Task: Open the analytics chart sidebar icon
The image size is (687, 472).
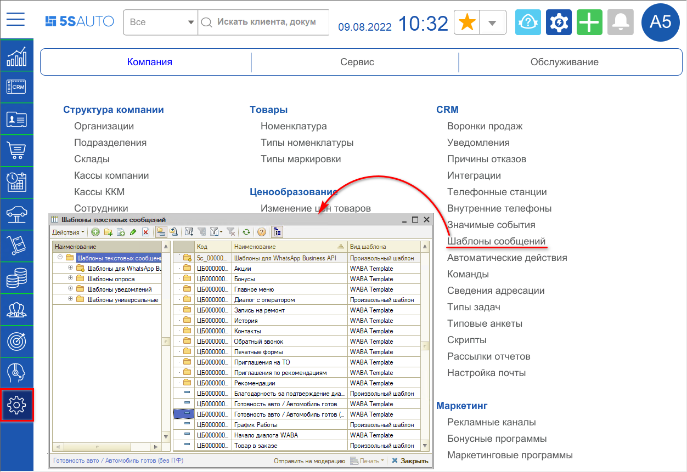Action: click(x=16, y=56)
